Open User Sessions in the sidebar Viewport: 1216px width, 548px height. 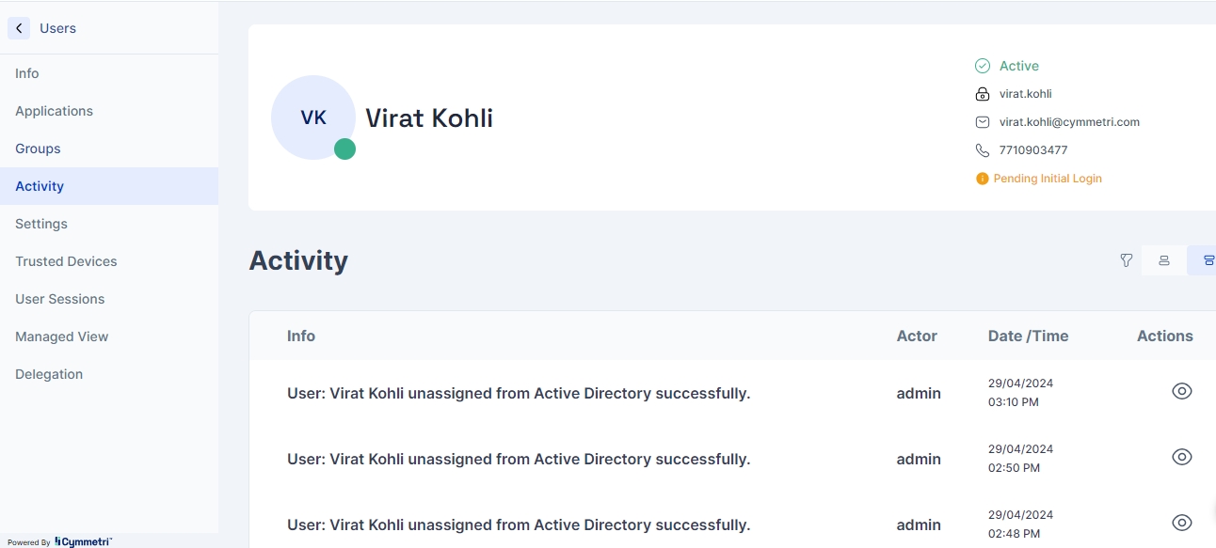59,299
